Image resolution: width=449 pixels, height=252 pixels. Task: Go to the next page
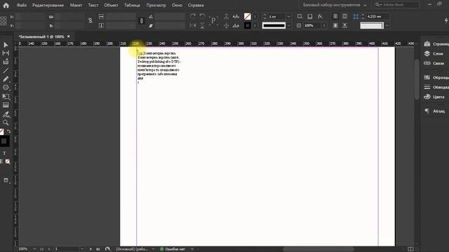(x=91, y=249)
